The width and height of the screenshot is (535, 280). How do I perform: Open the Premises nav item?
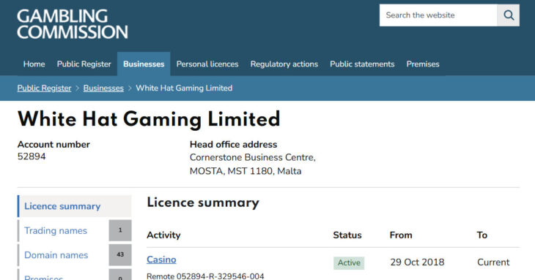(x=423, y=64)
